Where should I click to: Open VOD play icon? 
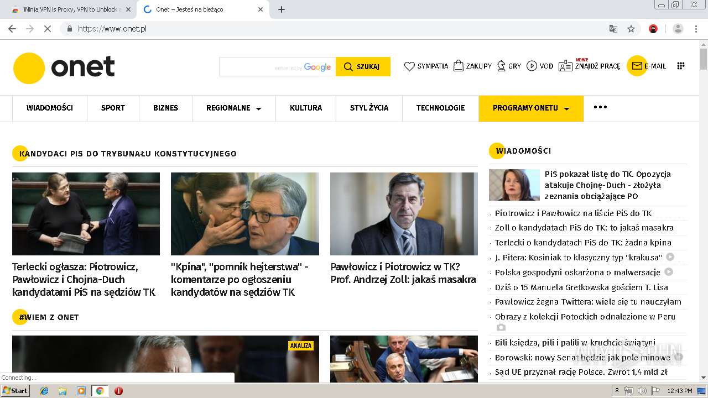532,66
